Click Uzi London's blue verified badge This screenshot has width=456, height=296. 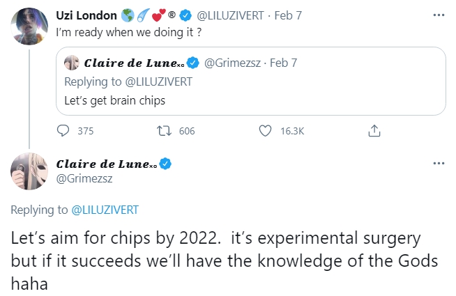[188, 13]
